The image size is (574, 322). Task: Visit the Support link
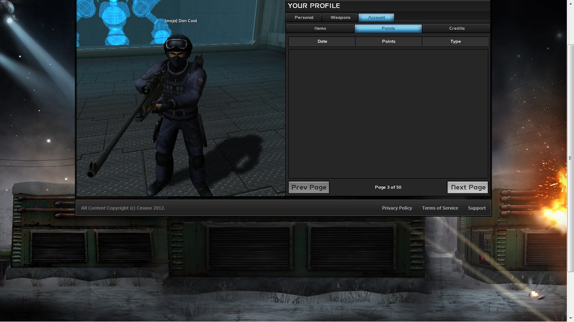pos(477,208)
